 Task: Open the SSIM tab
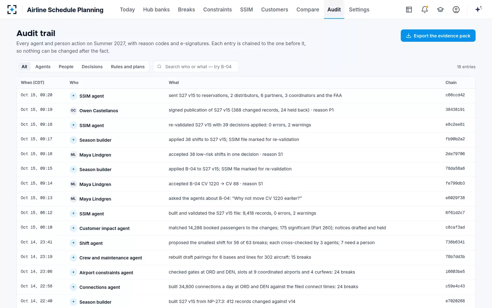tap(246, 10)
